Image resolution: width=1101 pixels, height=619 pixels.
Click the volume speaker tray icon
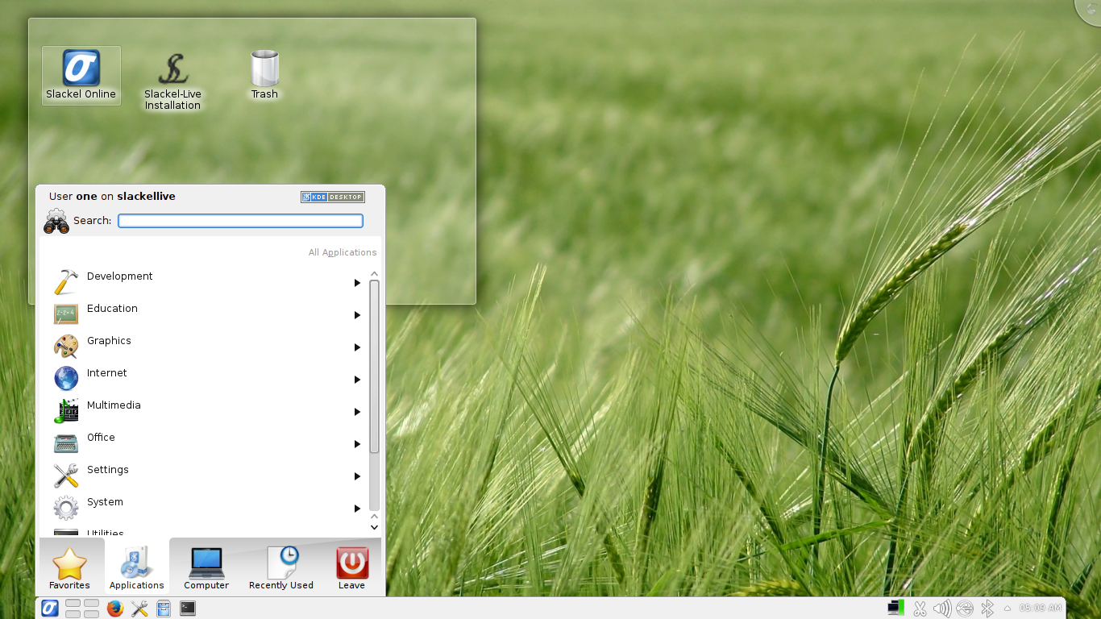pos(941,608)
